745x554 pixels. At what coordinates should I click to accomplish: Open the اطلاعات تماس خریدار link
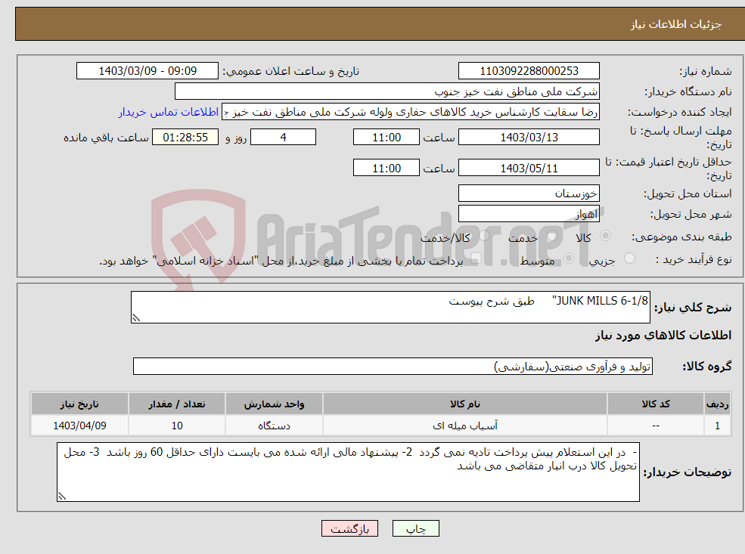168,112
